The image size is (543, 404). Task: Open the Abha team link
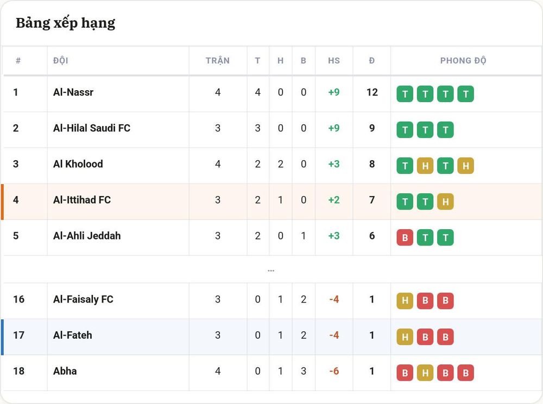click(65, 371)
